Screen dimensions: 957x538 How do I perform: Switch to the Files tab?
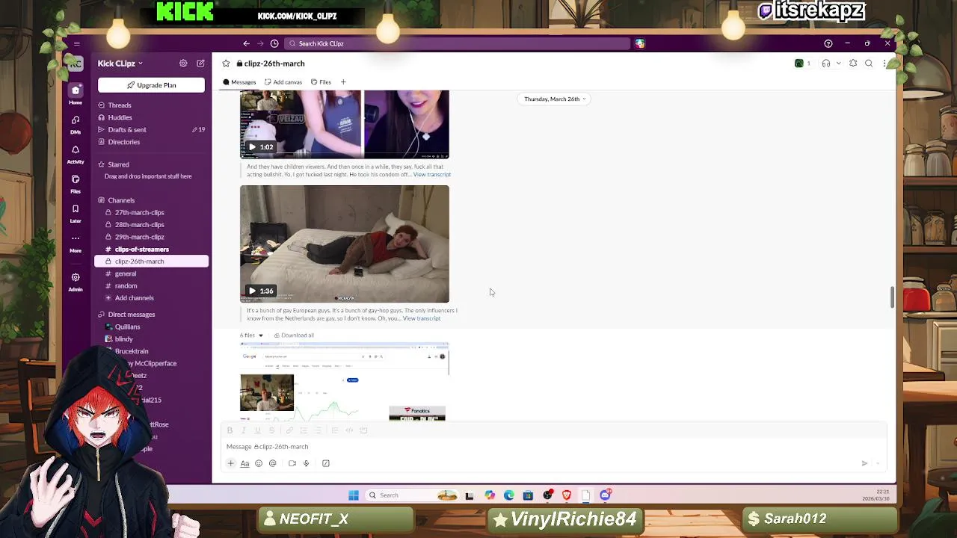click(321, 82)
